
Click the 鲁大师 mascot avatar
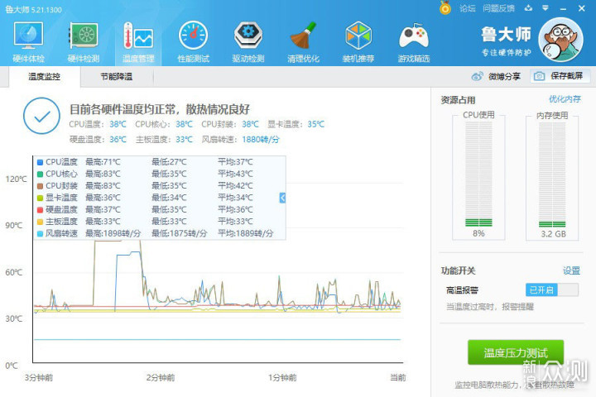click(x=561, y=40)
